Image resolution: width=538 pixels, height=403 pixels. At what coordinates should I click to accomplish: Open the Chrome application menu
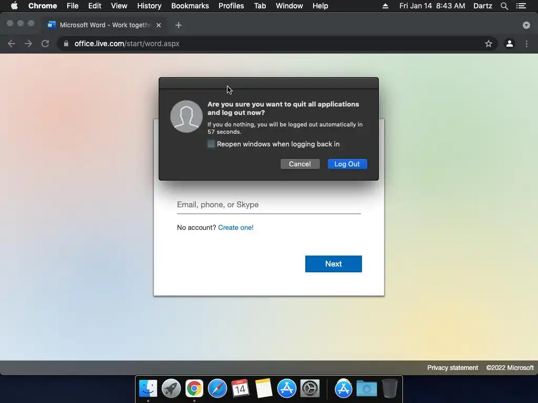(x=43, y=6)
